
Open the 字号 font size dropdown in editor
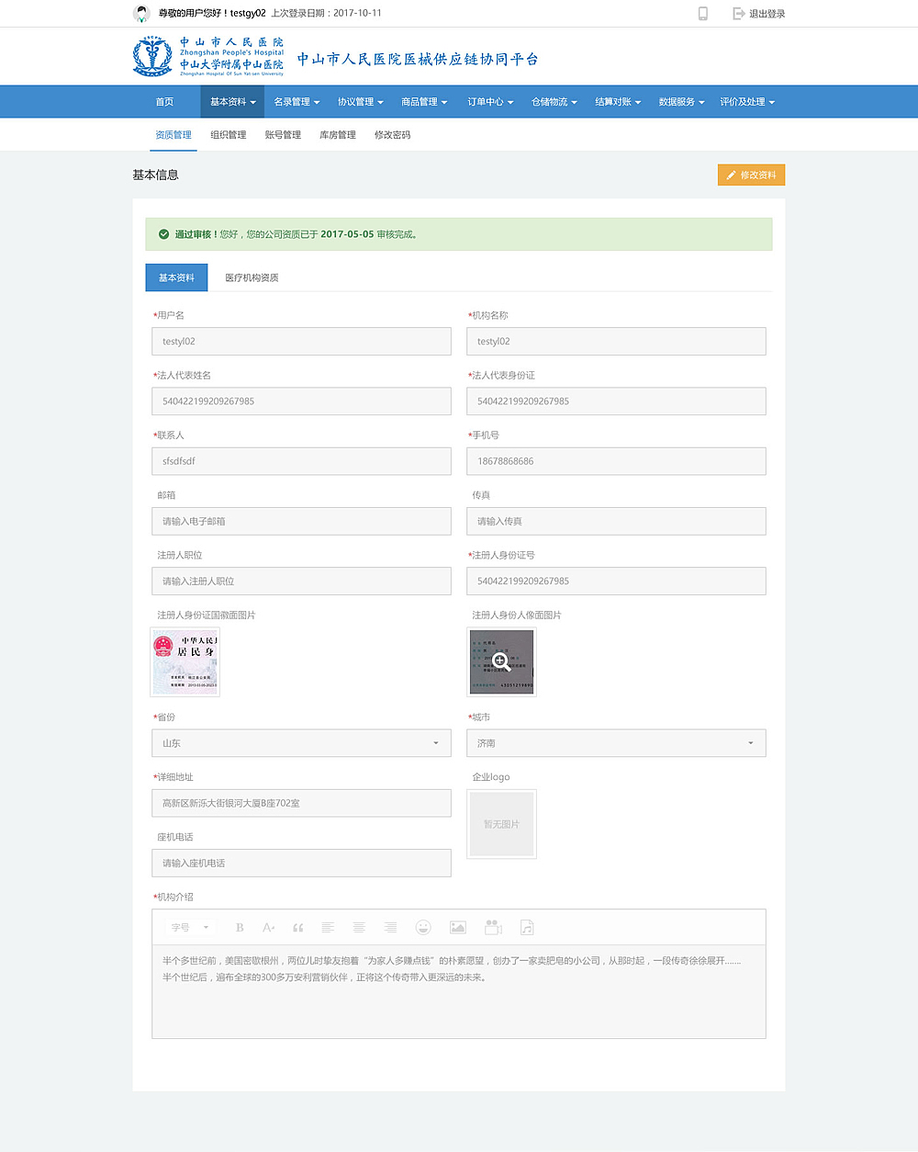coord(191,928)
